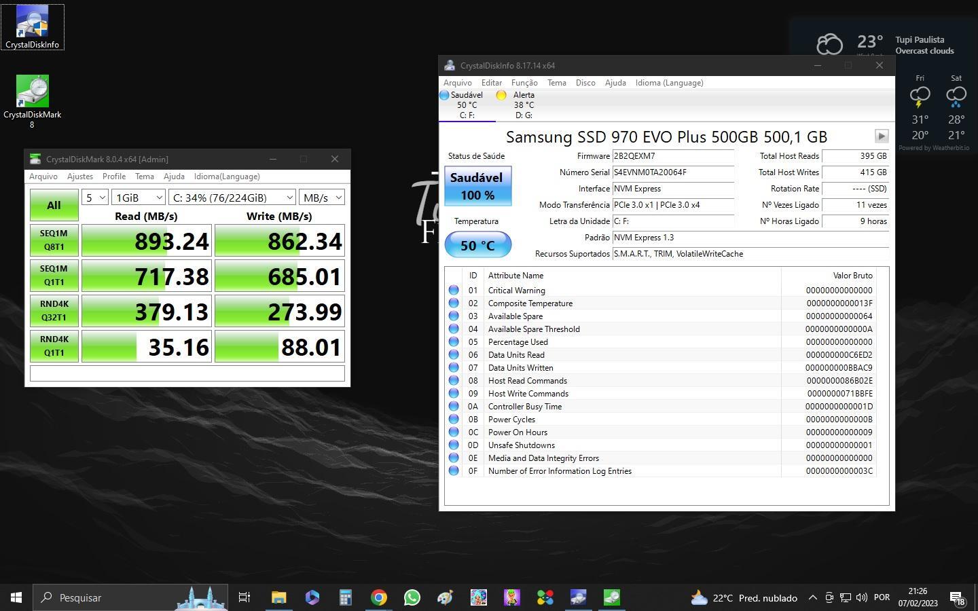
Task: Open the 1GiB test size dropdown
Action: tap(139, 198)
